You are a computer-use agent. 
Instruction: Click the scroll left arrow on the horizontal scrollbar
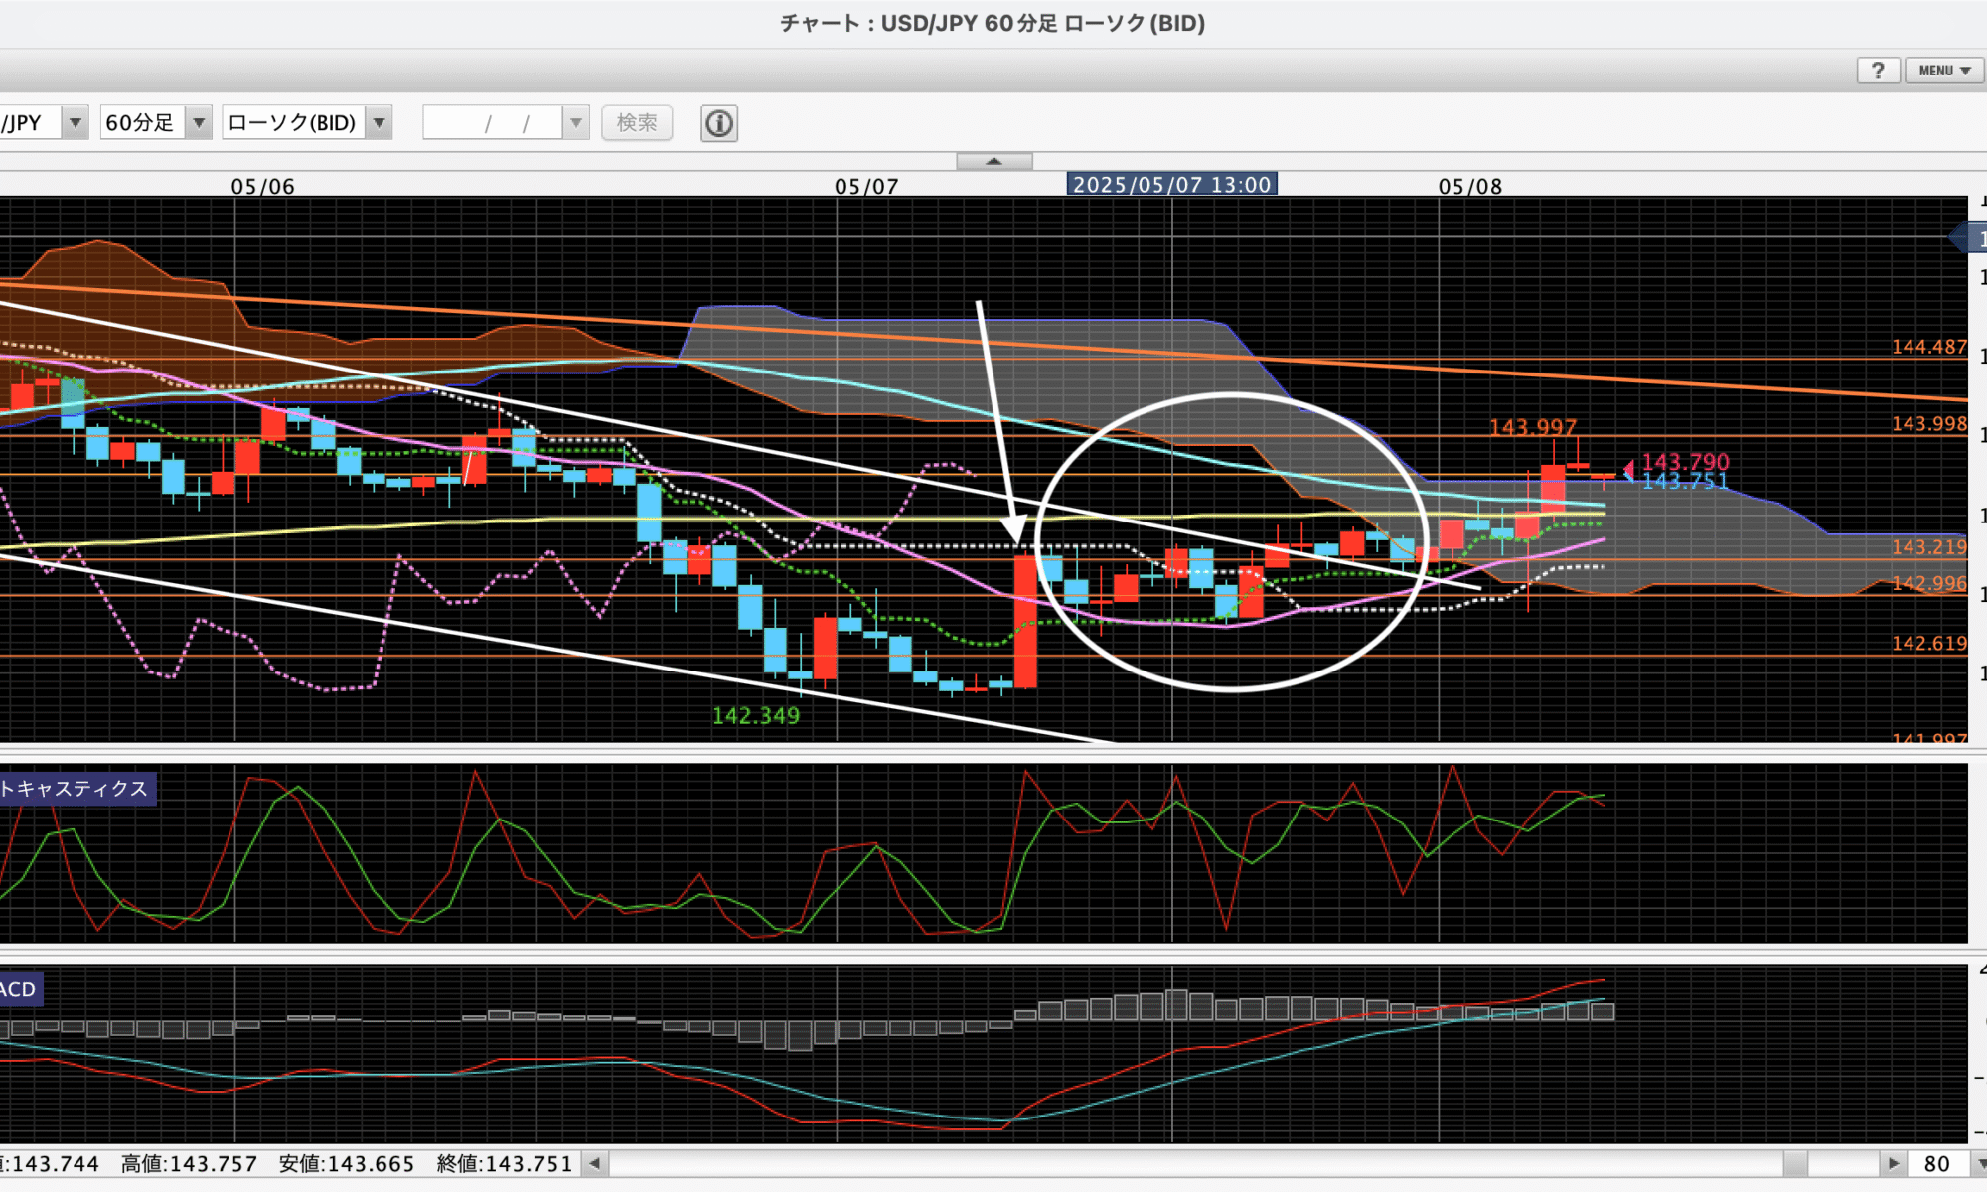coord(595,1163)
